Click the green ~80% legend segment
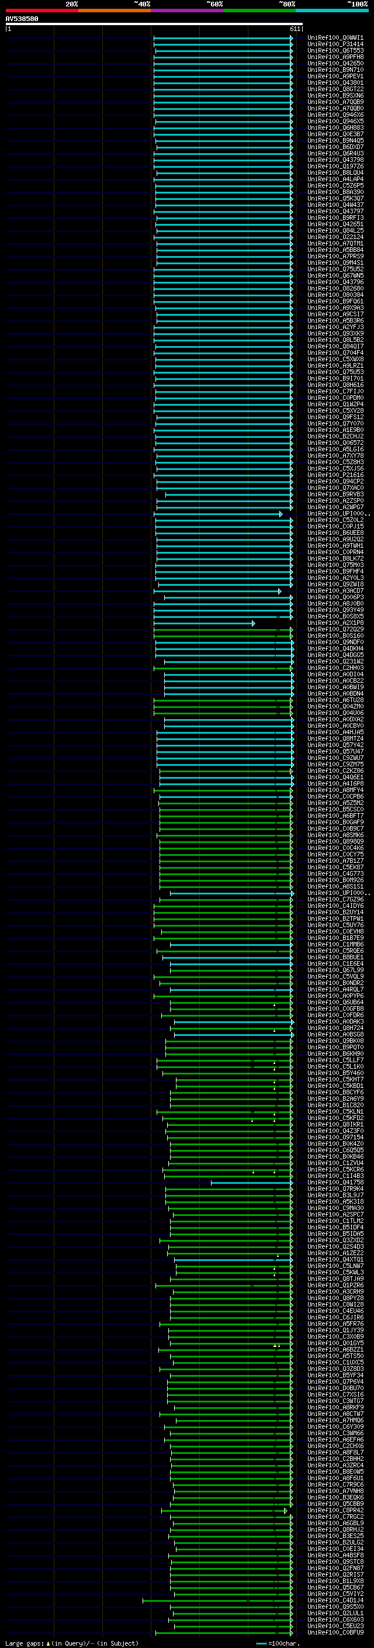 coord(259,11)
